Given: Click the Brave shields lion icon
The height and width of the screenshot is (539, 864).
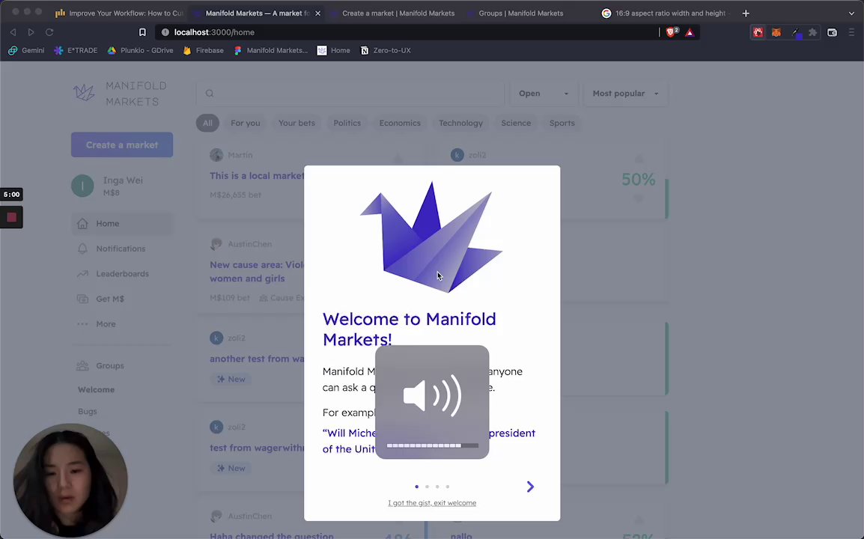Looking at the screenshot, I should (672, 32).
